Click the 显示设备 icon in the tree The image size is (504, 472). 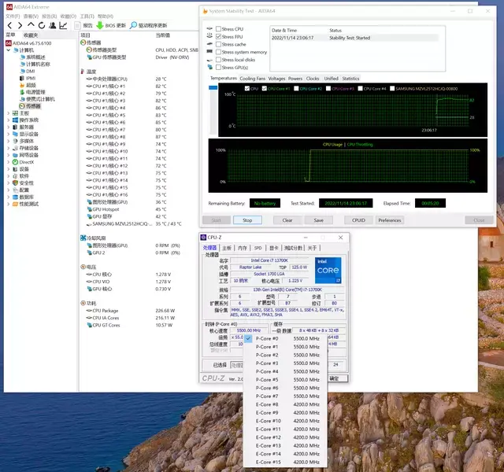click(x=15, y=134)
